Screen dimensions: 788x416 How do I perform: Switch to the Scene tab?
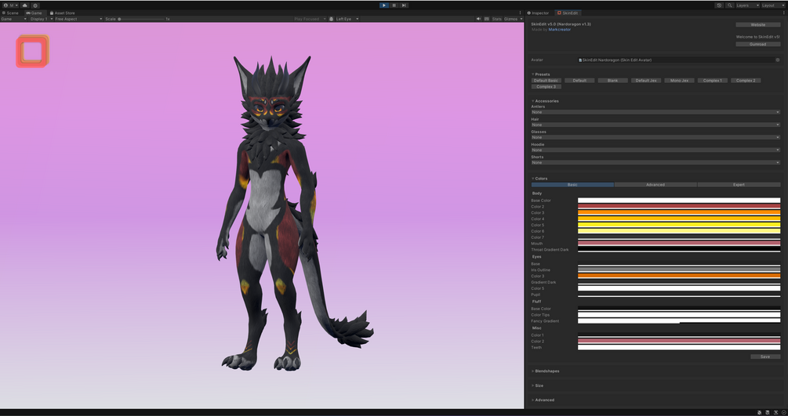[10, 13]
